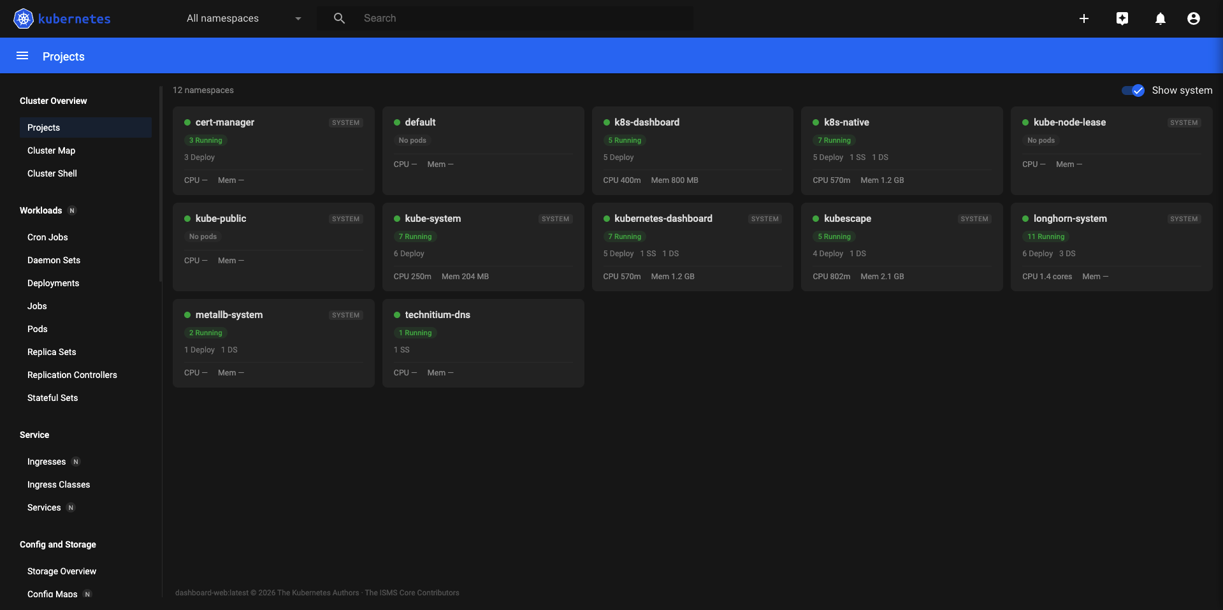
Task: Open the longhorn-system namespace
Action: coord(1111,247)
